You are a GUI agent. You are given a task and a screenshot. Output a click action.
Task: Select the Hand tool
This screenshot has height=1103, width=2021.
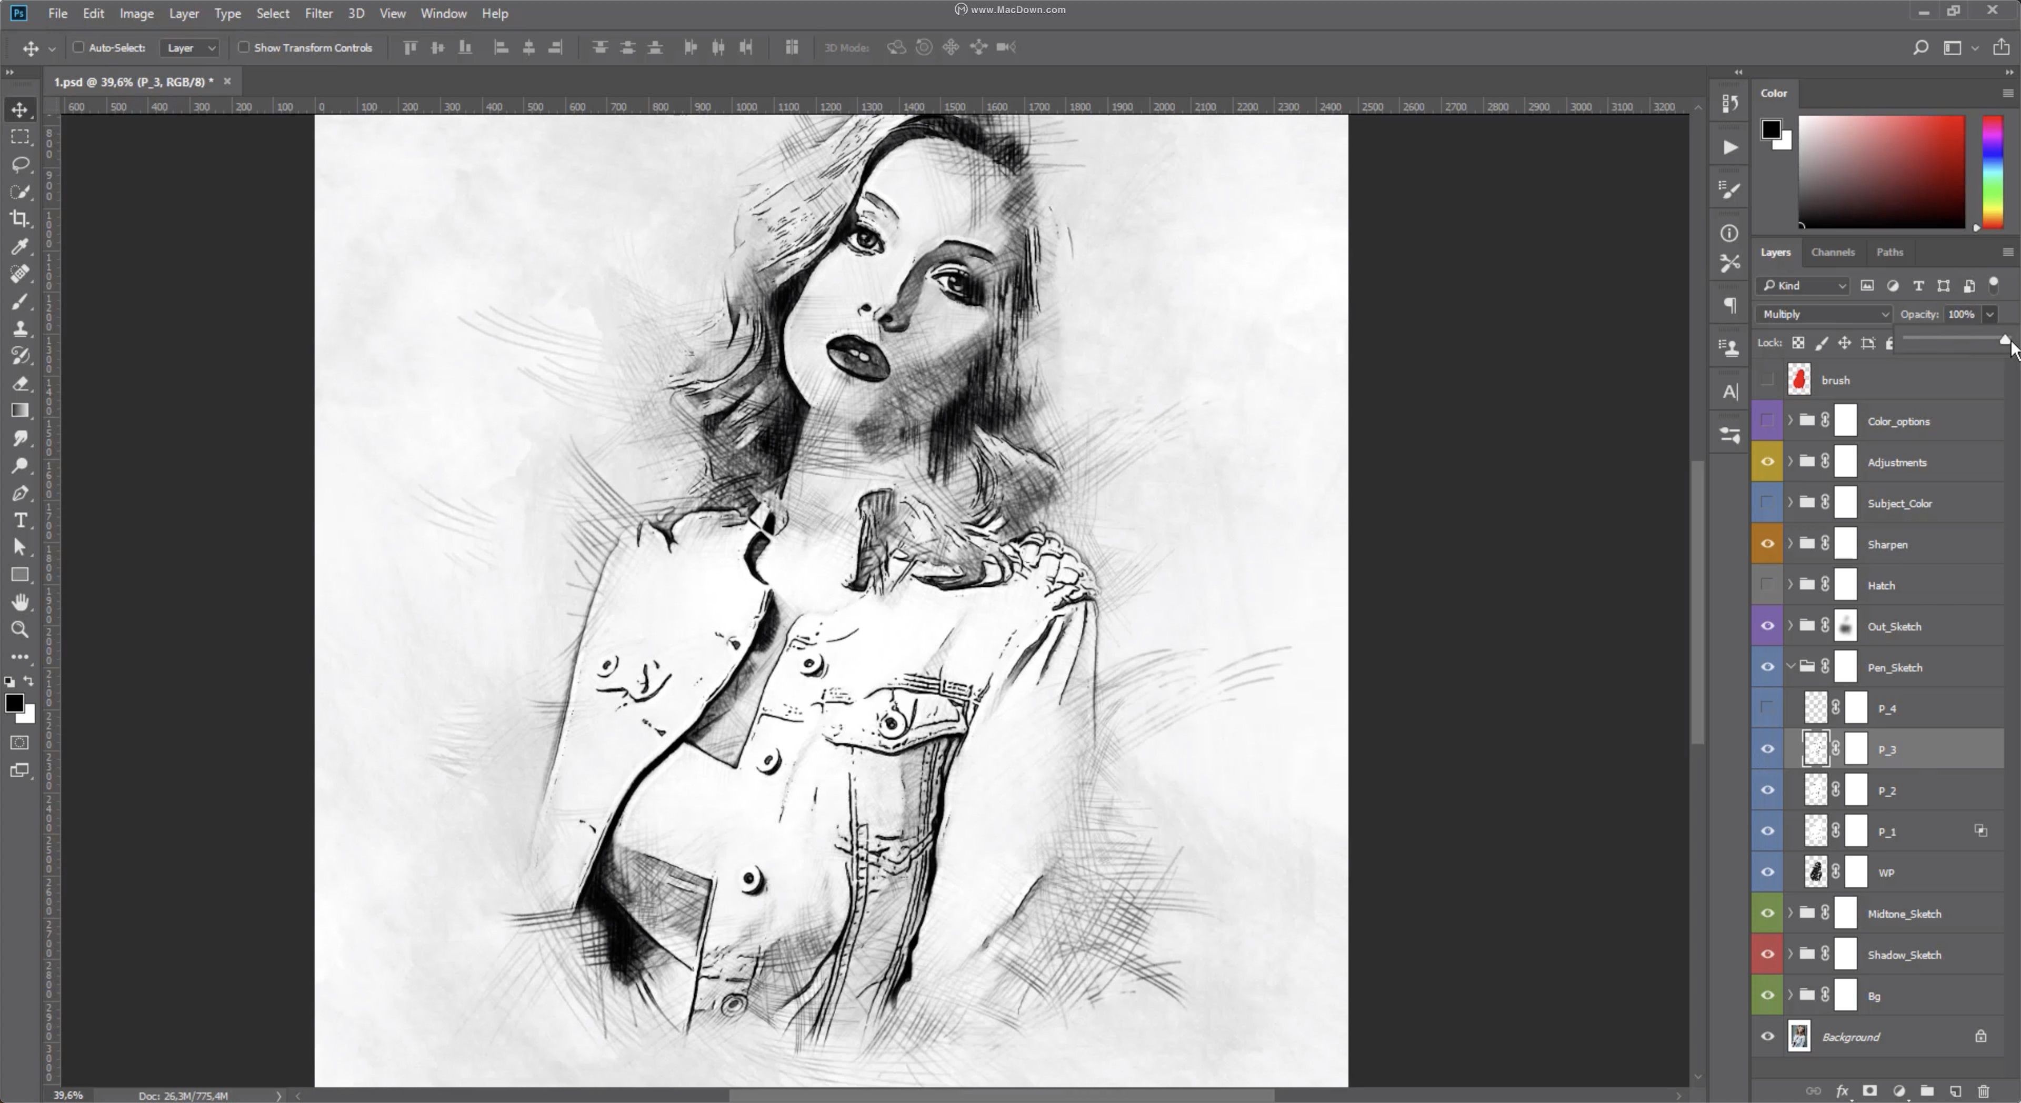point(21,601)
